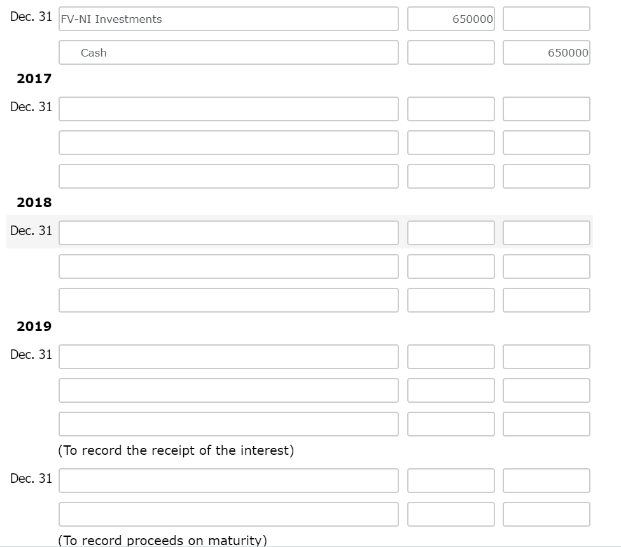This screenshot has width=621, height=547.
Task: Click the third account field under 2017
Action: pyautogui.click(x=228, y=175)
